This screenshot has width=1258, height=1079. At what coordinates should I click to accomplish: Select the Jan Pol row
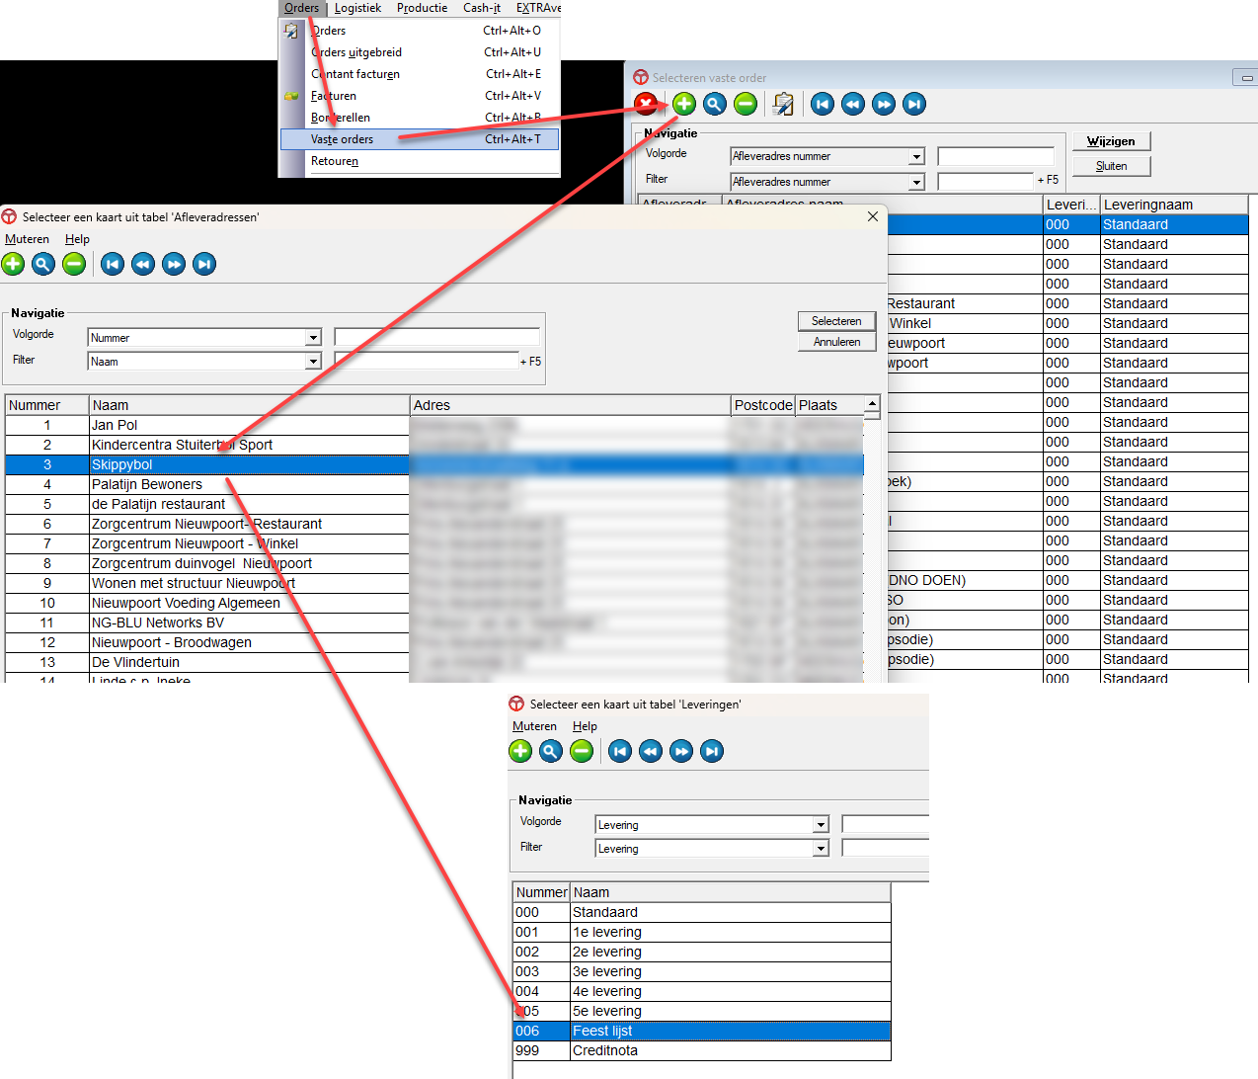(434, 425)
